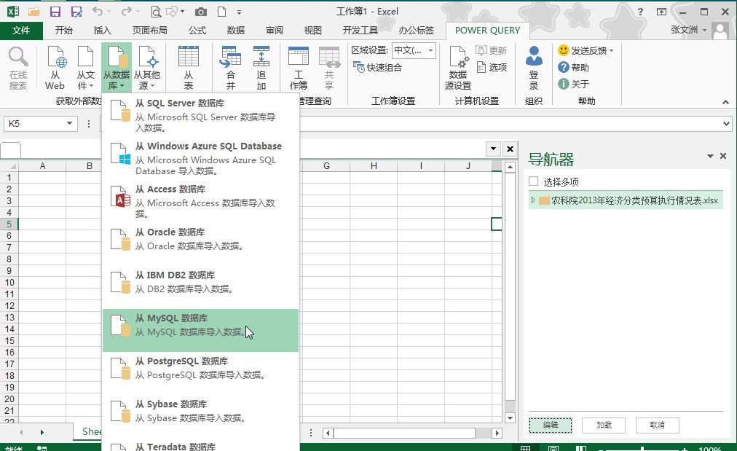Open the Customize Quick Access Toolbar arrow

point(240,12)
